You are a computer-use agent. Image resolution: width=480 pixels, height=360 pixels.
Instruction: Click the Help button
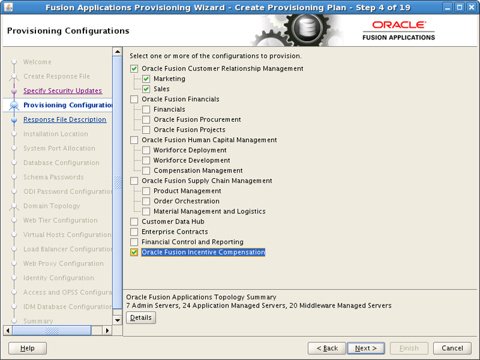click(28, 348)
